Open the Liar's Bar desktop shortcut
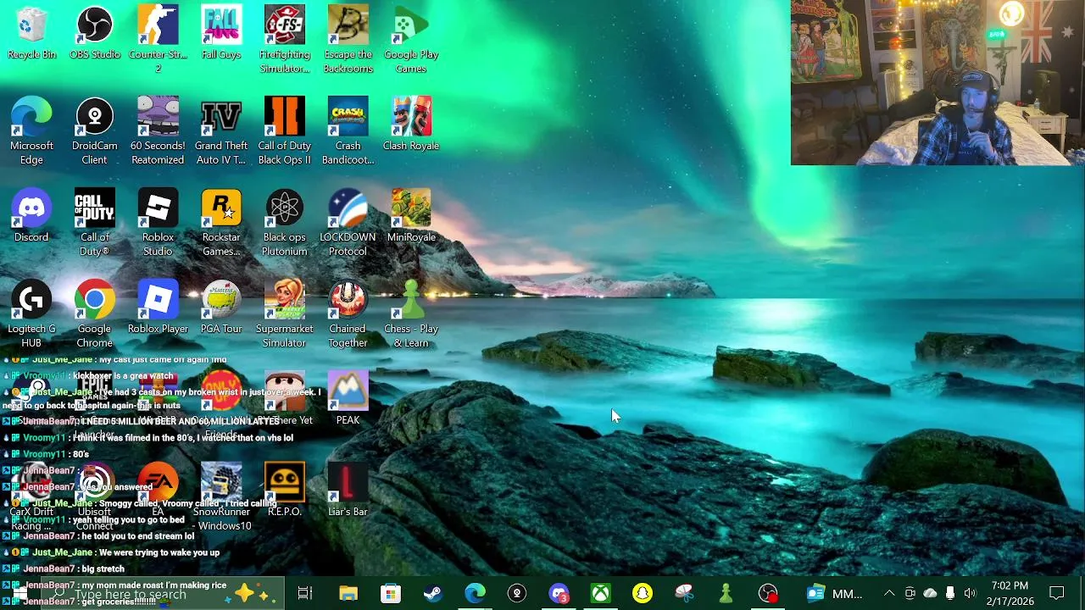Image resolution: width=1085 pixels, height=610 pixels. (x=348, y=491)
